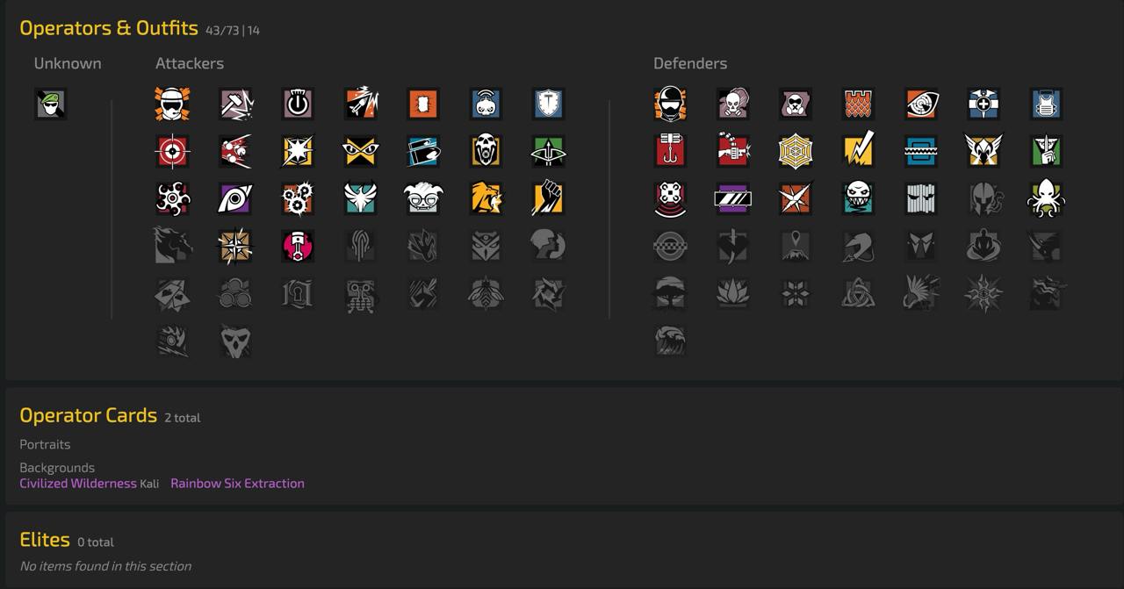Select the greyed Ace playing cards icon

172,293
